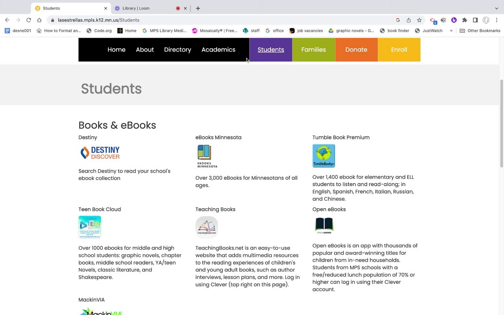Toggle the browser side panel
Viewport: 504px width, 315px height.
point(475,20)
